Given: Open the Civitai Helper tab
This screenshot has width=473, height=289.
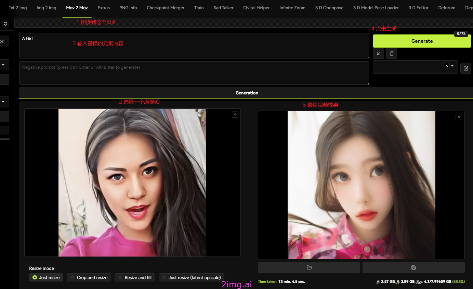Looking at the screenshot, I should [x=257, y=8].
